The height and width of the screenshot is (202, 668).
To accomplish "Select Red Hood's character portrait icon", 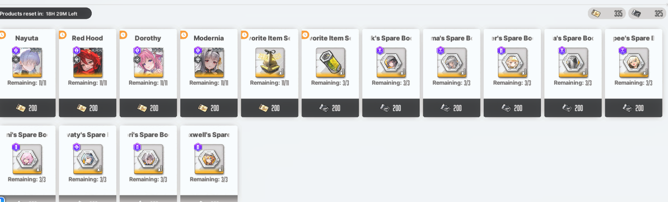I will coord(88,63).
